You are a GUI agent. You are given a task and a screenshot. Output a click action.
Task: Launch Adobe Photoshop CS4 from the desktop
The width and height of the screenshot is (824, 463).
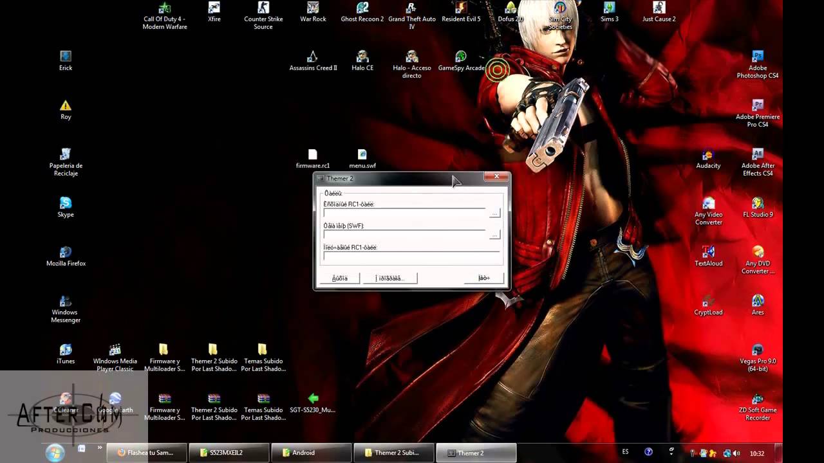click(758, 64)
